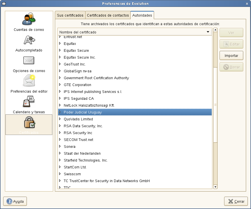Screen dimensions: 251x209
Task: Select the Opciones de correo envelope icon
Action: tap(29, 60)
